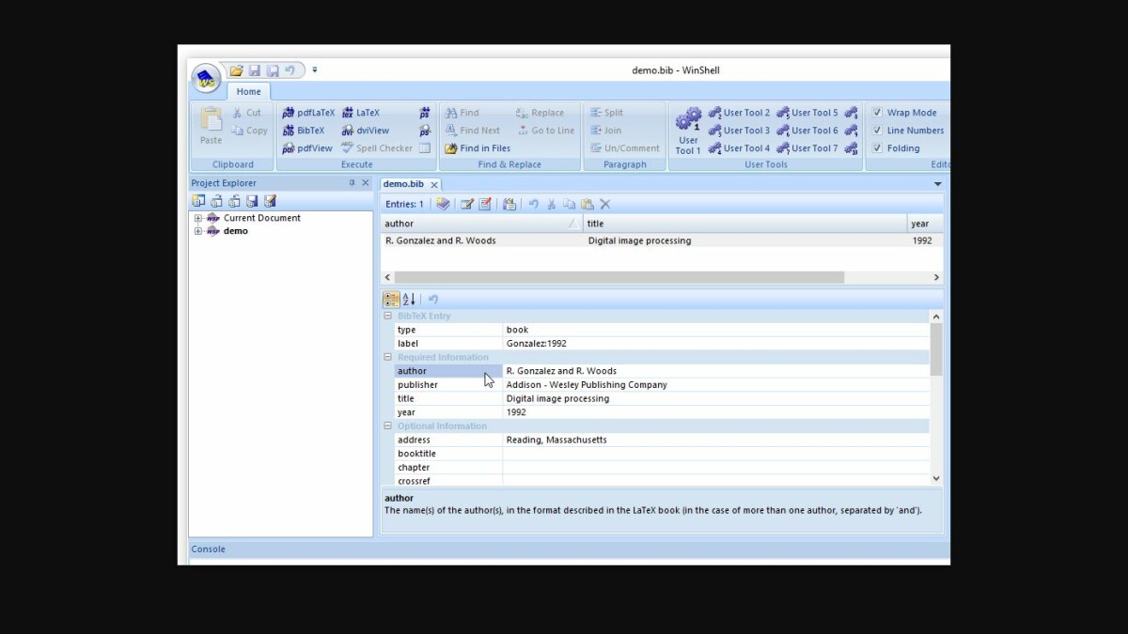Run User Tool 4

click(x=739, y=148)
